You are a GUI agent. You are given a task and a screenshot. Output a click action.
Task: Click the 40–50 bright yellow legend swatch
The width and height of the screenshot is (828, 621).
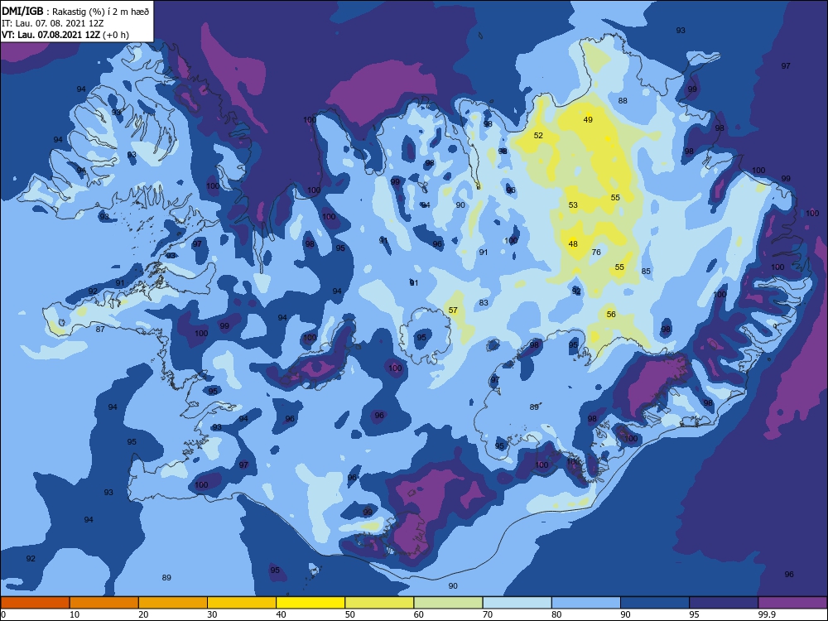point(310,603)
